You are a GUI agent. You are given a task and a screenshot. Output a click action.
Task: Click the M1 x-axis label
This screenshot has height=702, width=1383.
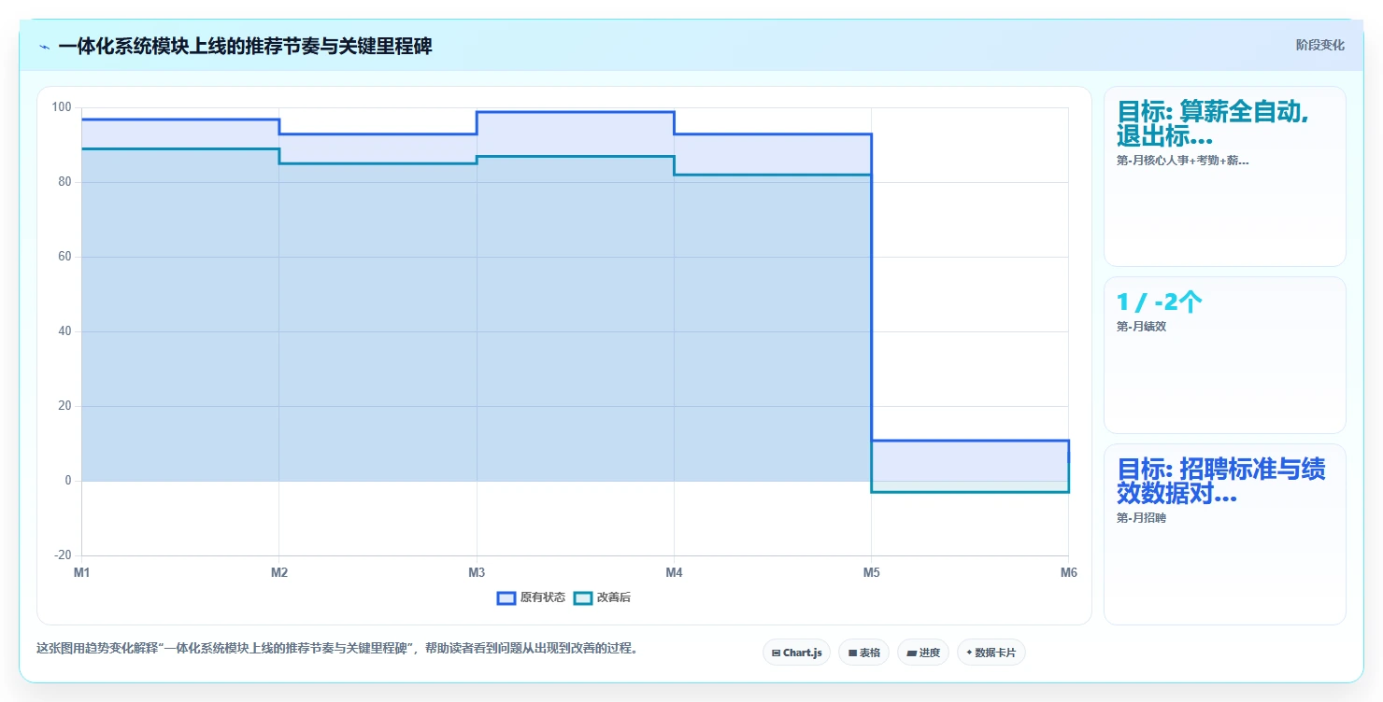tap(82, 573)
